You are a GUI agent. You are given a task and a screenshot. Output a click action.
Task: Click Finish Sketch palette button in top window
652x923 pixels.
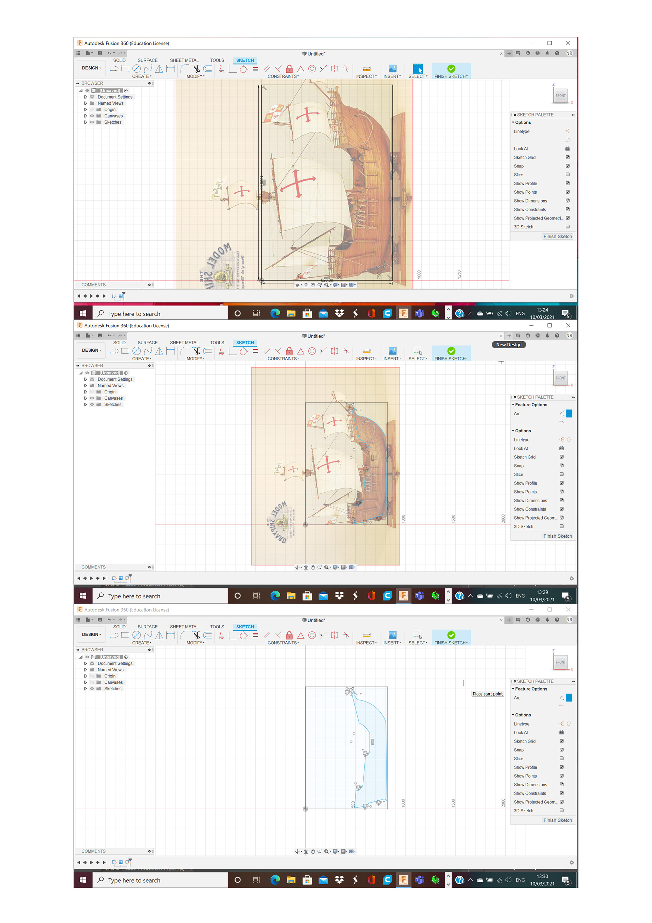click(x=558, y=237)
